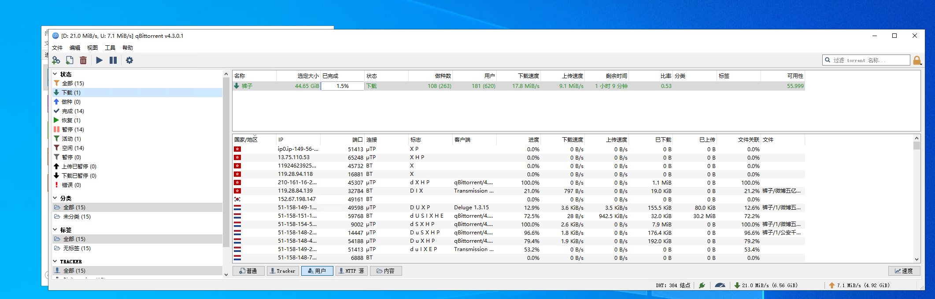The height and width of the screenshot is (299, 935).
Task: Click flag icon of Deluge 1.3.15 peer
Action: (237, 208)
